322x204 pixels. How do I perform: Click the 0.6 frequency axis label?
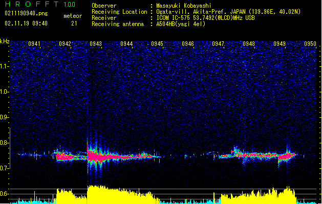[5, 194]
